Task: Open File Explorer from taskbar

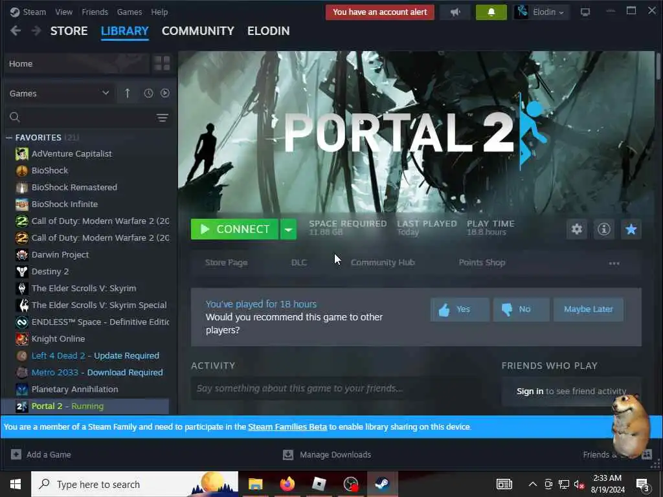Action: click(x=255, y=484)
